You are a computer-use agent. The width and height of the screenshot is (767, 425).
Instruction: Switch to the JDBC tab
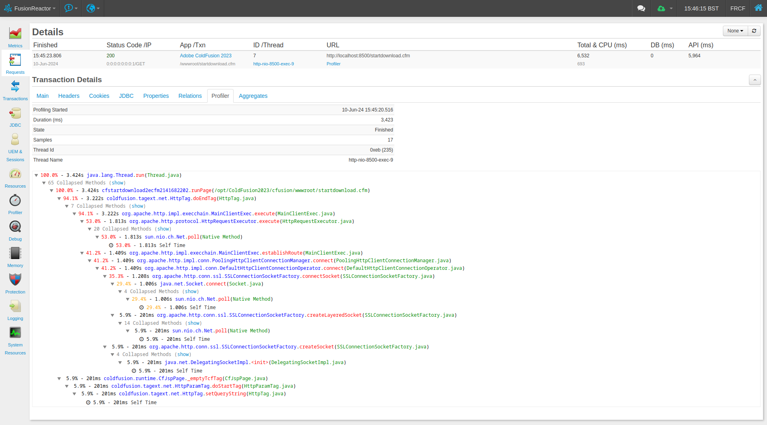tap(126, 96)
